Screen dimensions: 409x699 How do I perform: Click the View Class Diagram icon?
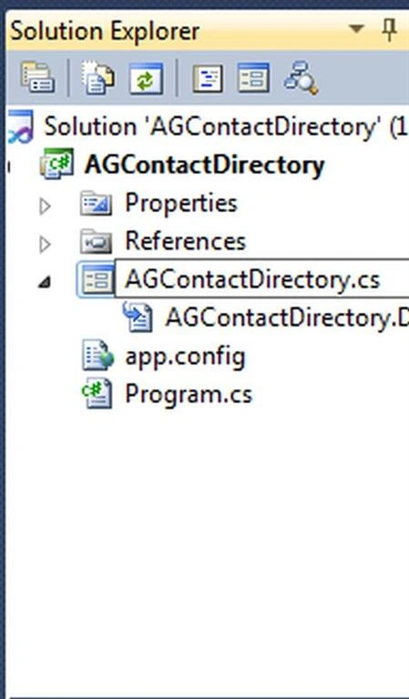click(x=302, y=77)
